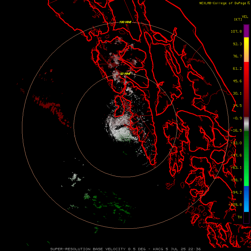
Task: Click the -47.6 velocity scale value
Action: click(x=236, y=155)
